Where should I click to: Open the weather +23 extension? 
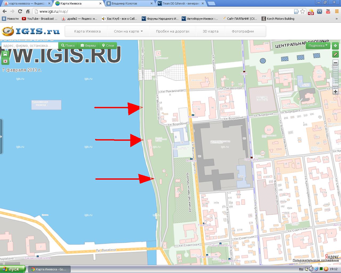[311, 12]
